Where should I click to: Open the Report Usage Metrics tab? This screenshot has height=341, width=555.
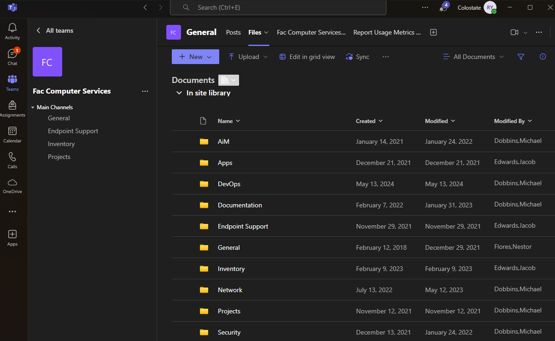(387, 32)
